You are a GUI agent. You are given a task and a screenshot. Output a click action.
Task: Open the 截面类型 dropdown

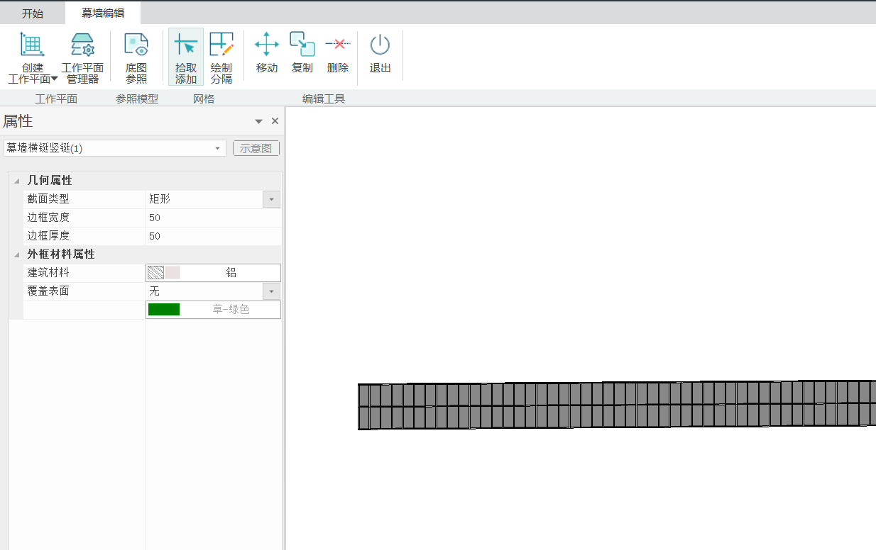(271, 199)
